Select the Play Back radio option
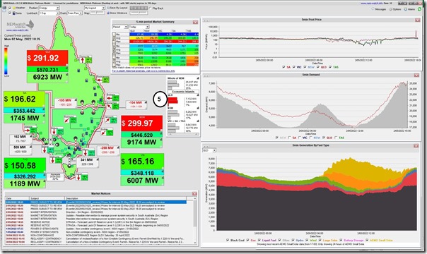This screenshot has height=254, width=427. (151, 8)
